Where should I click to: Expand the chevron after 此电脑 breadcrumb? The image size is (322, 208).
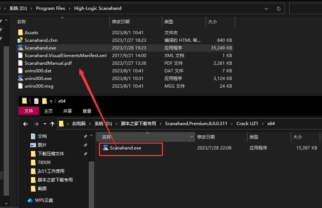[90, 124]
